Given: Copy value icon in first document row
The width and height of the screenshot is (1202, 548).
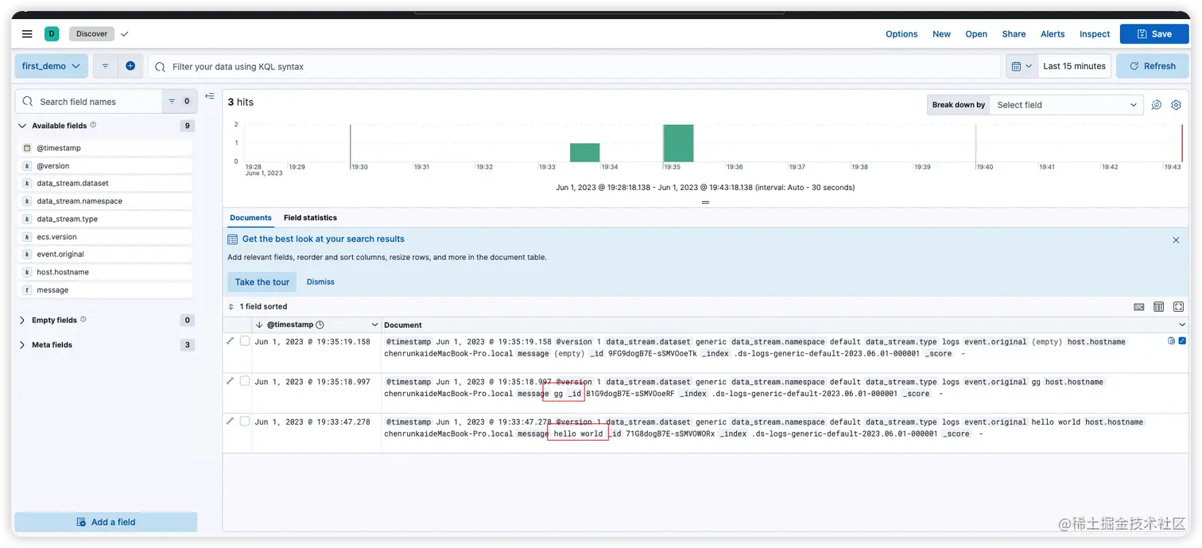Looking at the screenshot, I should point(1171,341).
